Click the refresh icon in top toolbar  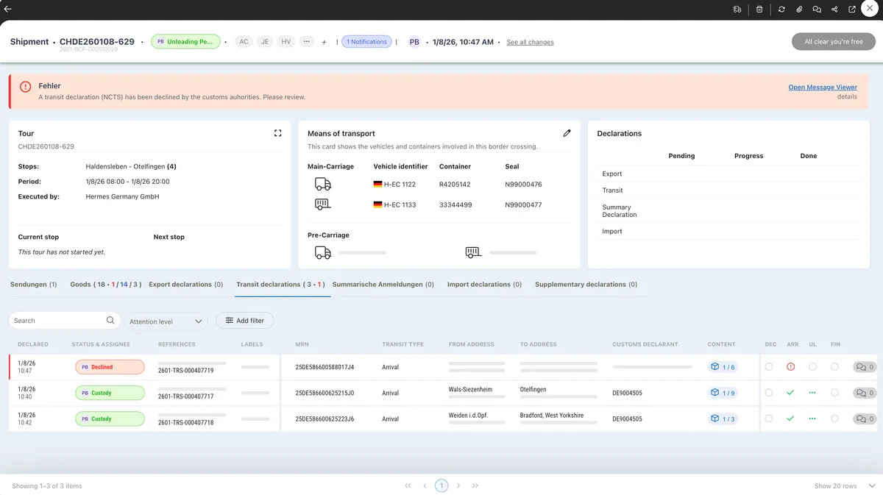pos(781,10)
